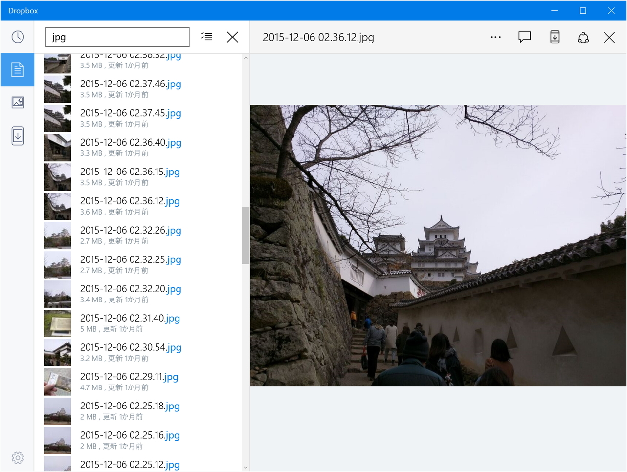Open Settings gear icon

point(18,458)
